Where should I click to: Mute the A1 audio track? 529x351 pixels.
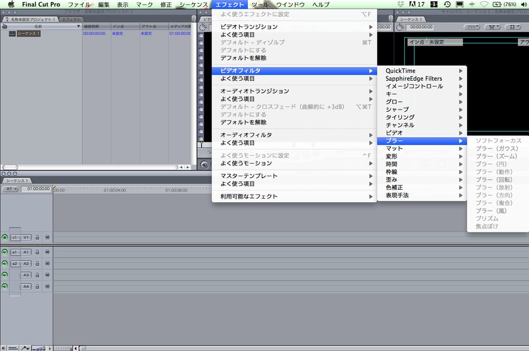point(5,252)
